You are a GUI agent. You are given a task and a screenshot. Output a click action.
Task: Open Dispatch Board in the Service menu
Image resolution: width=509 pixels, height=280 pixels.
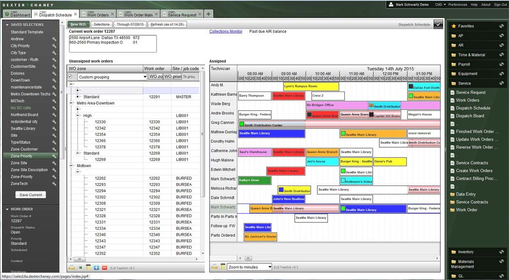click(470, 116)
